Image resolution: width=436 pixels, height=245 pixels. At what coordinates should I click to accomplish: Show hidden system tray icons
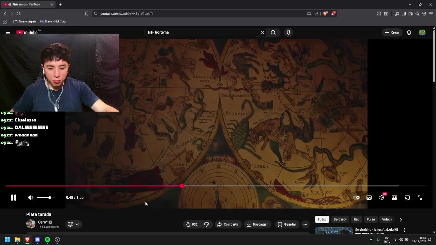371,240
